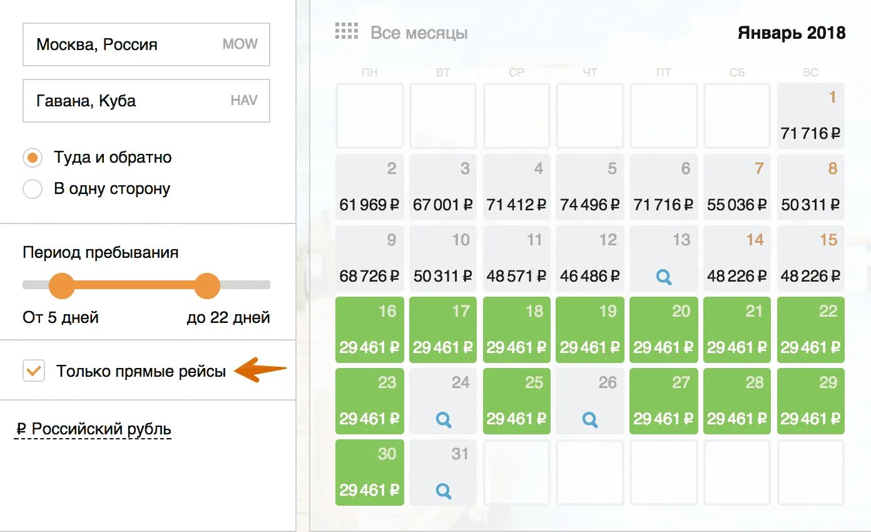Click the grid icon beside Все месяцы

coord(347,31)
